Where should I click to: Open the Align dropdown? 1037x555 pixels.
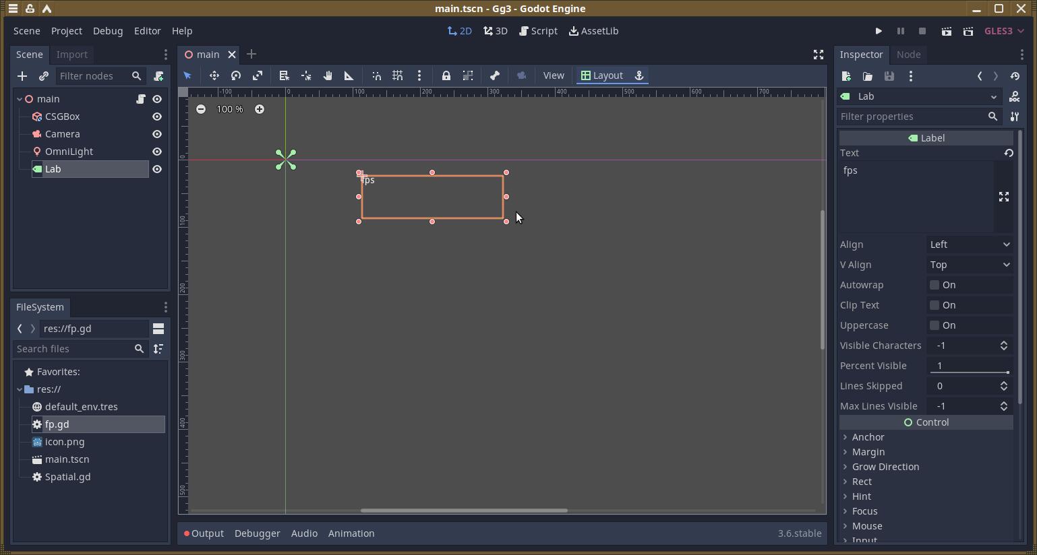pyautogui.click(x=970, y=244)
